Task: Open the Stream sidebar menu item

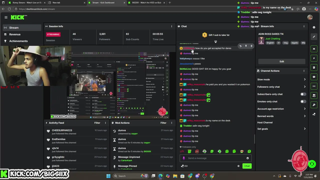Action: click(x=22, y=28)
